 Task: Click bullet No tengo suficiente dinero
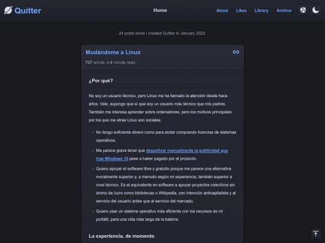[166, 136]
